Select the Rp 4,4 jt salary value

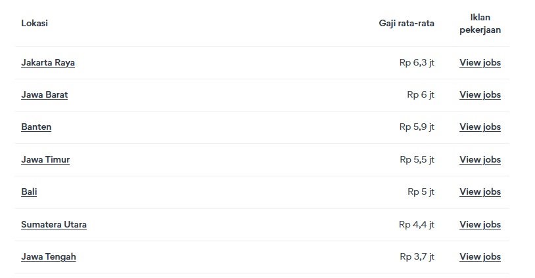pos(416,225)
